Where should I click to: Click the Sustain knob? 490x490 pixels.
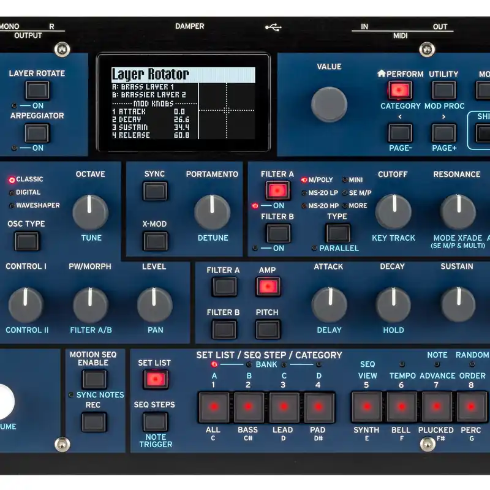[x=458, y=304]
